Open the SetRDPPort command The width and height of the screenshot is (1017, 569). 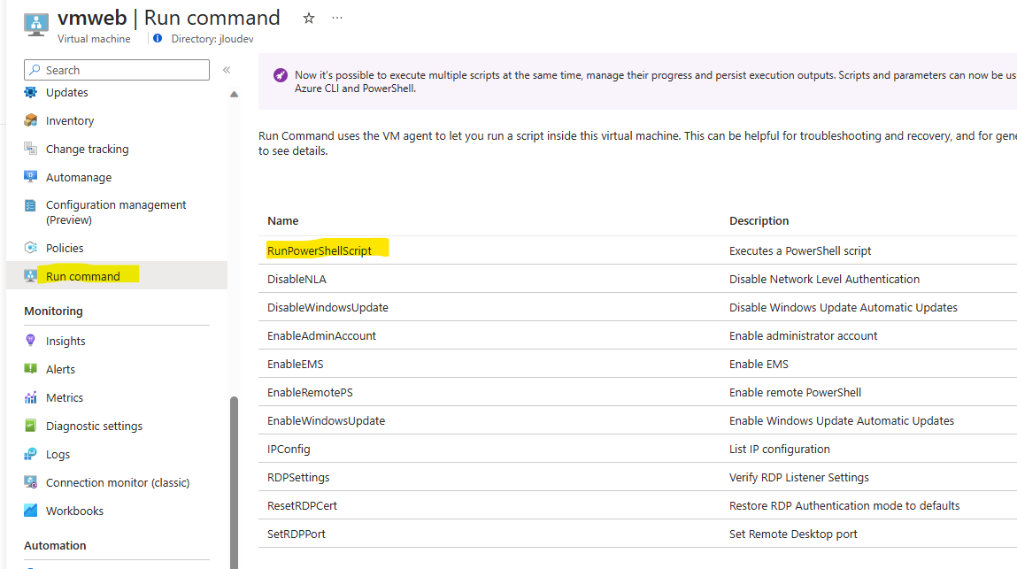click(297, 534)
